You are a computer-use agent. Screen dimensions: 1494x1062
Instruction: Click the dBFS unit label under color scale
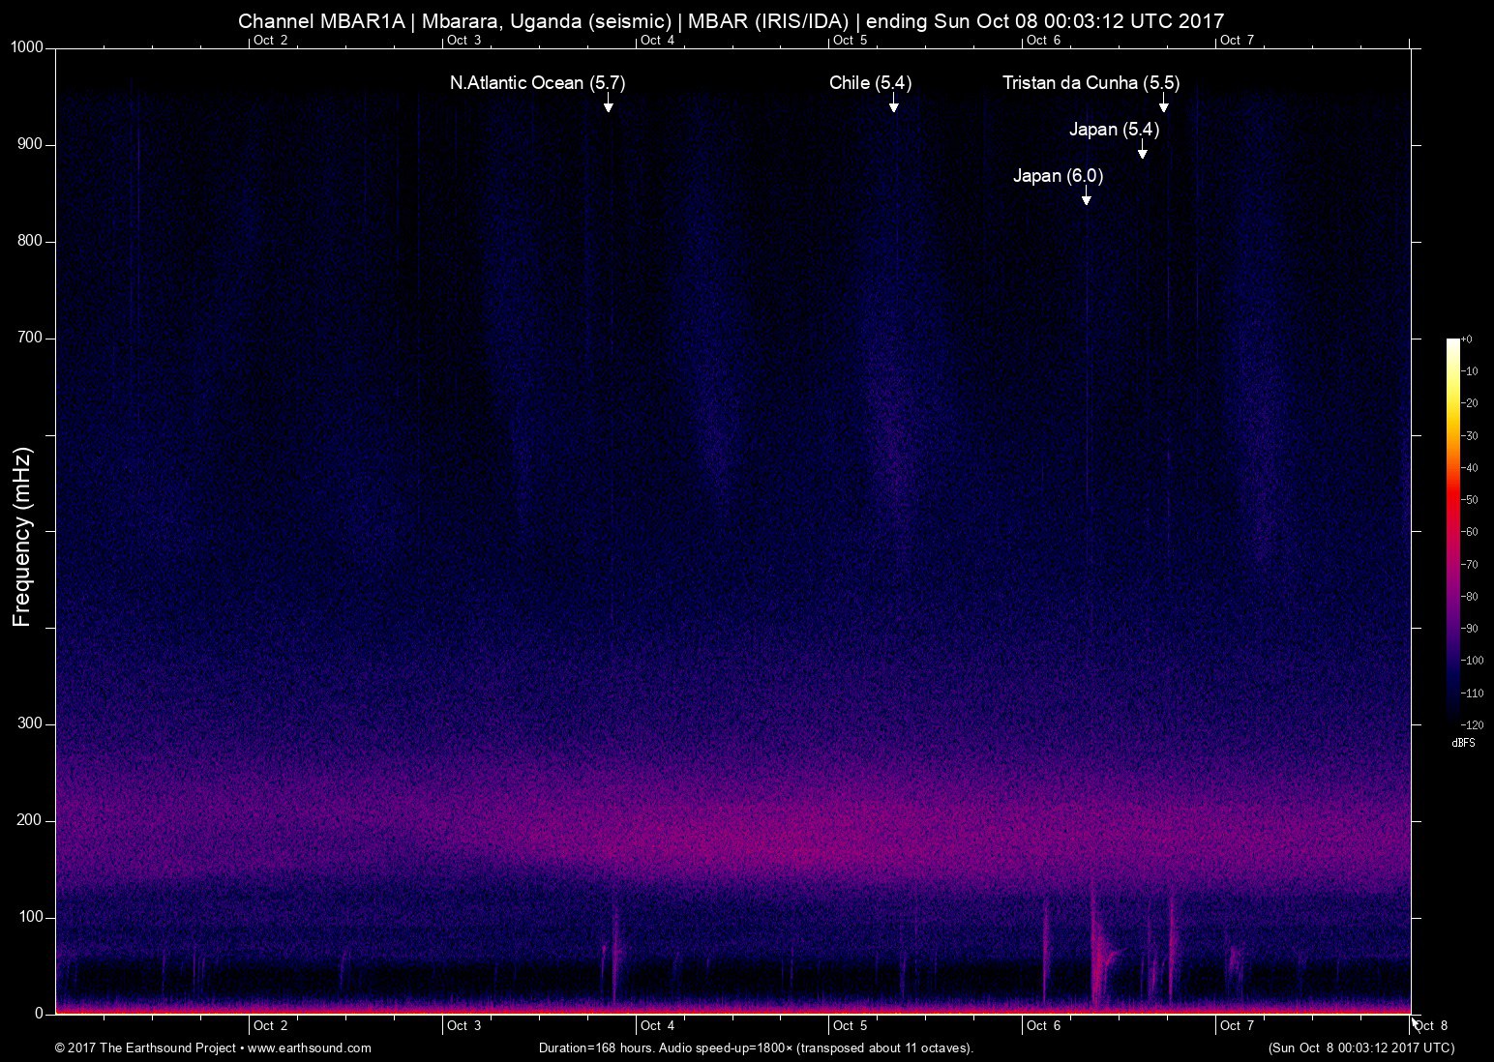point(1463,743)
